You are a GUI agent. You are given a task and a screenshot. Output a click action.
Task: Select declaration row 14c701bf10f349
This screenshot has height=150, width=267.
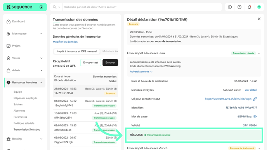coord(85,91)
